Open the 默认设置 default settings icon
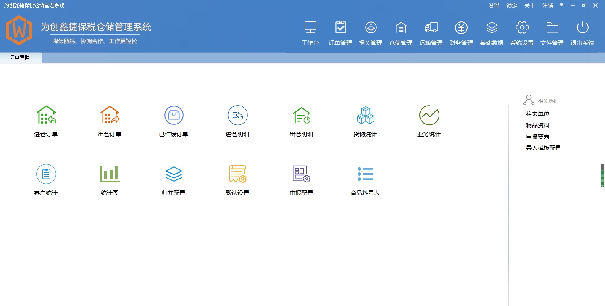This screenshot has width=605, height=306. click(x=237, y=179)
